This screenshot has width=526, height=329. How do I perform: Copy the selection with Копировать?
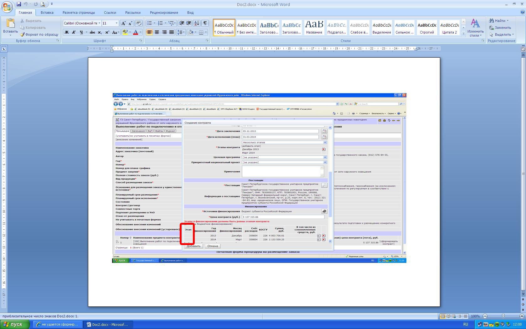[x=33, y=28]
